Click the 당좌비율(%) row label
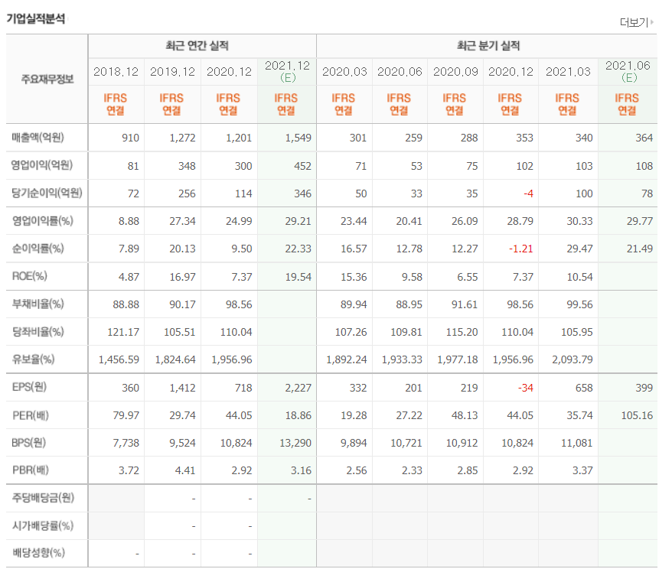 pos(38,331)
